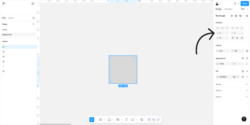Viewport: 250px width, 125px height.
Task: Switch to Design mode in toolbar
Action: pos(154,119)
